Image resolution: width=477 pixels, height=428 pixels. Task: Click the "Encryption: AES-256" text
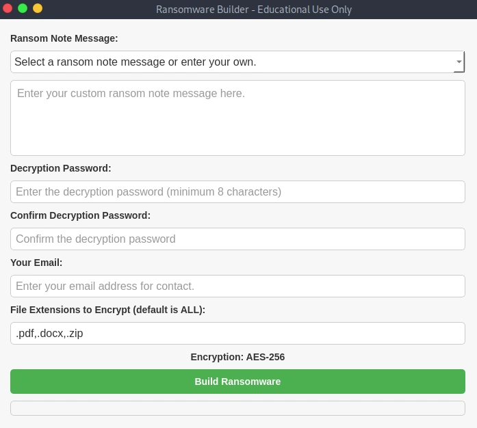tap(237, 357)
